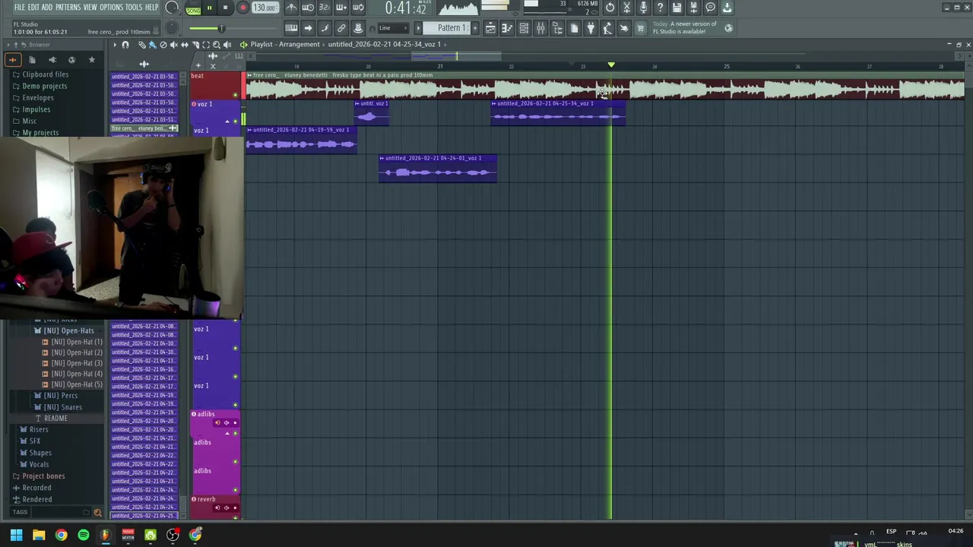
Task: Arm the red record button
Action: coord(242,8)
